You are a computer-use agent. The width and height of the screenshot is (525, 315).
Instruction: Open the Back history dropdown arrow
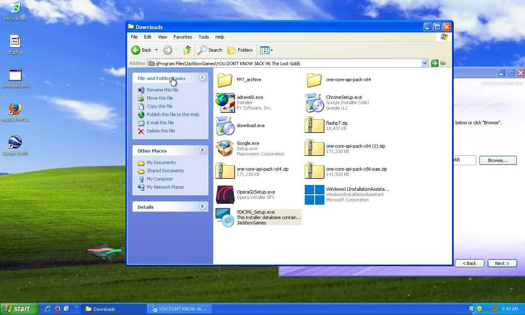pos(156,50)
